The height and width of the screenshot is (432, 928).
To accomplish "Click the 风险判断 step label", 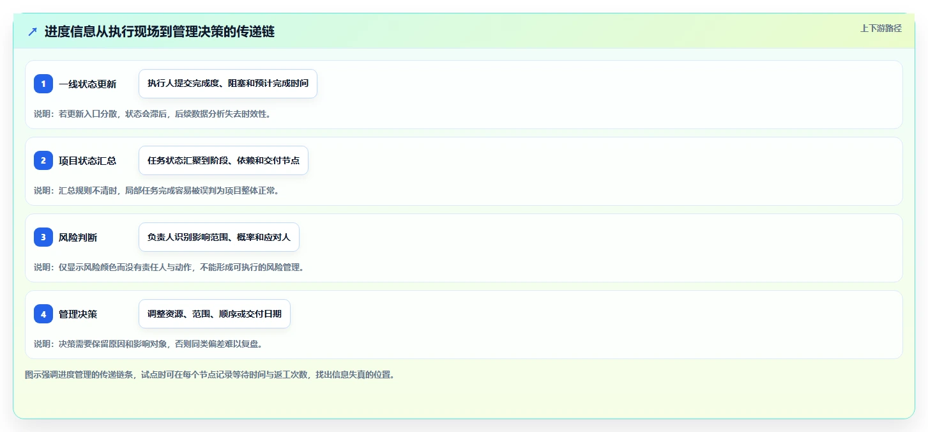I will tap(78, 237).
